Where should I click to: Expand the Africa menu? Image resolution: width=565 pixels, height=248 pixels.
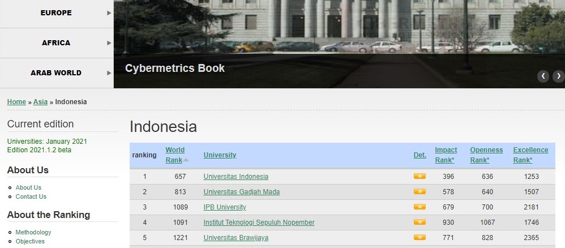tap(57, 43)
